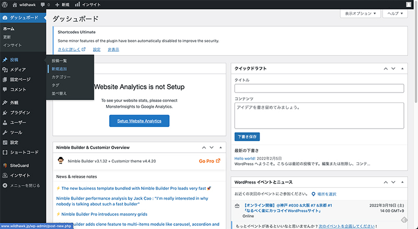The width and height of the screenshot is (418, 229).
Task: Open the Go Pro link
Action: tap(210, 161)
